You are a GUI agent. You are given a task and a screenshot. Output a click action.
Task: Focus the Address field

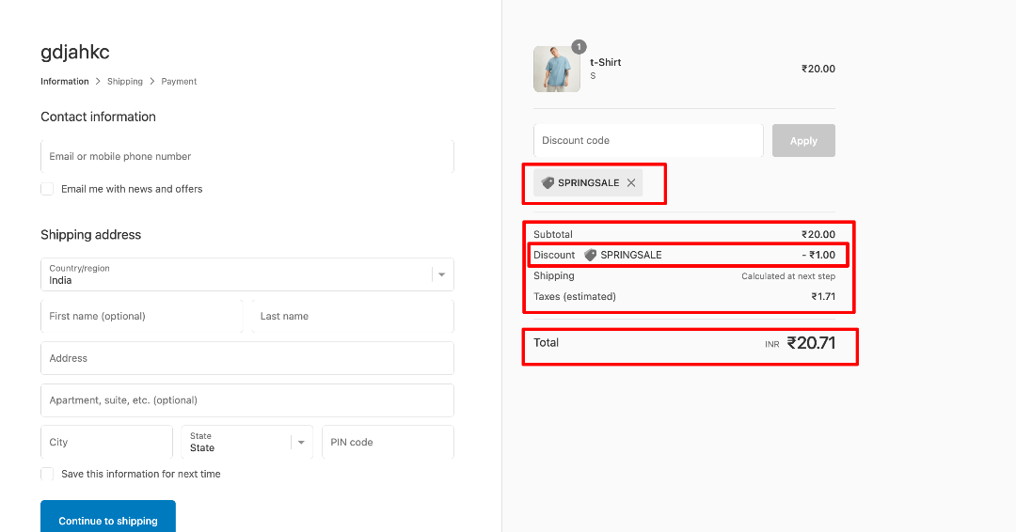point(246,358)
